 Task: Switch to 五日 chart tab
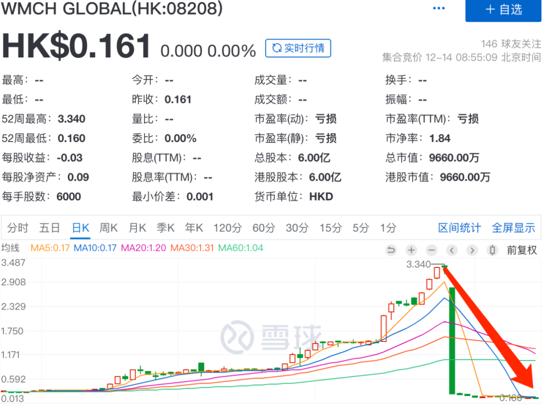pos(49,228)
